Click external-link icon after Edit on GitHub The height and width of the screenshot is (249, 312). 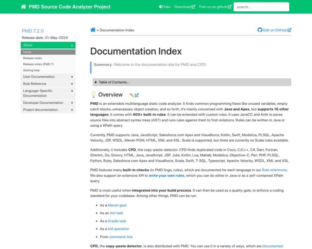coord(289,30)
